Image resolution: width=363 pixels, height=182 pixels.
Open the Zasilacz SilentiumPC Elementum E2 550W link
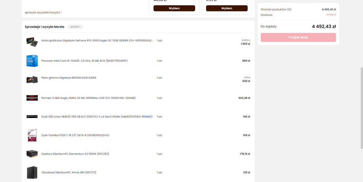click(x=75, y=154)
